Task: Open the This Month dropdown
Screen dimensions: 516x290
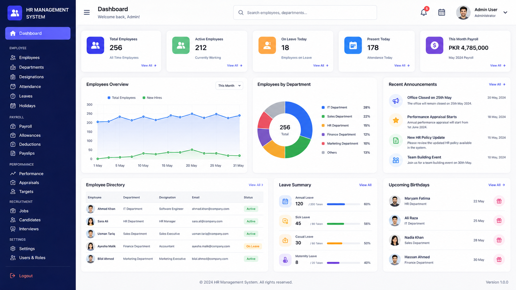Action: tap(229, 86)
